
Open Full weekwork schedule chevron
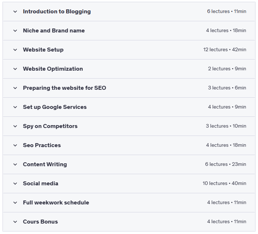(15, 203)
